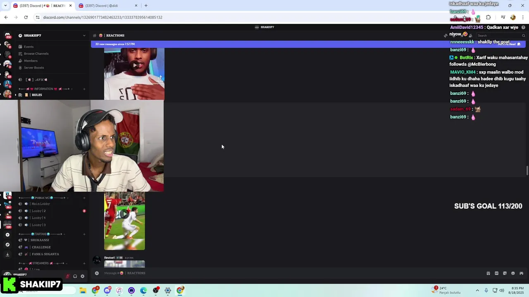
Task: Create channel in INFORMATION category
Action: [84, 89]
